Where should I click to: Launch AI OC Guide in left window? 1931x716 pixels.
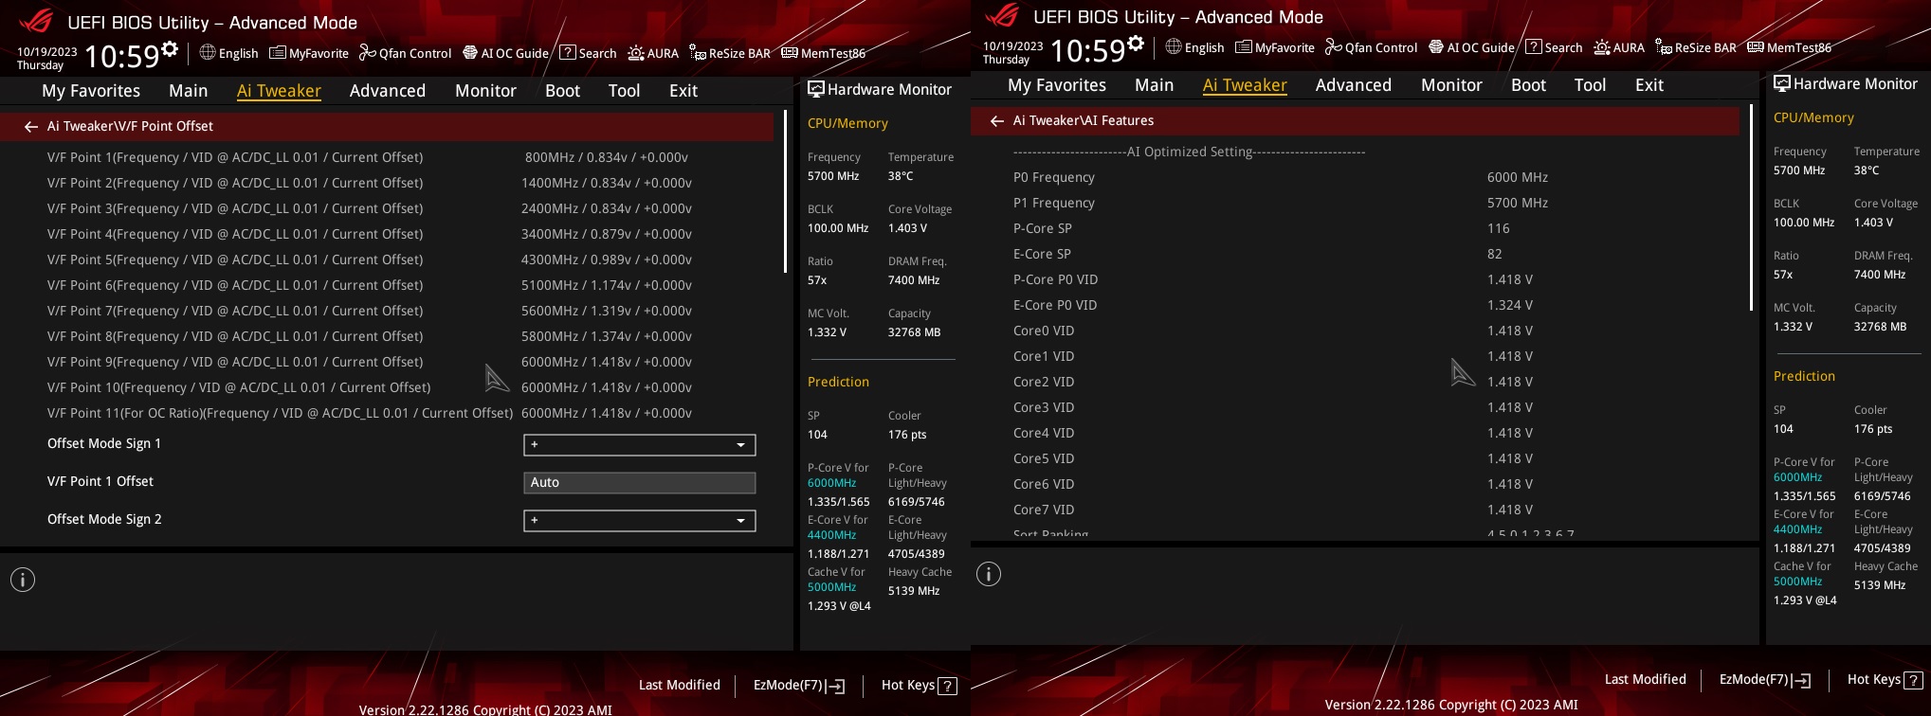(x=505, y=53)
